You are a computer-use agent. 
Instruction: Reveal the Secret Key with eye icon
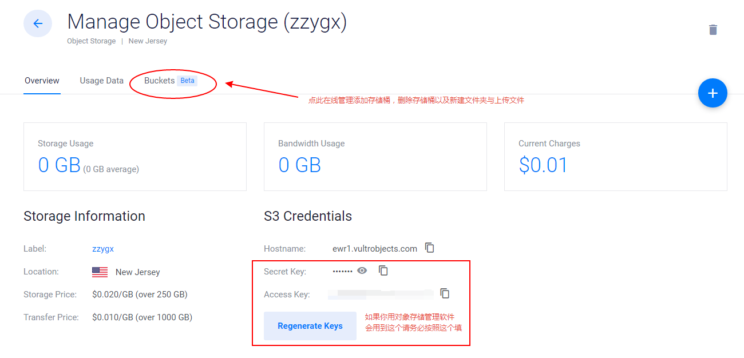click(x=362, y=271)
